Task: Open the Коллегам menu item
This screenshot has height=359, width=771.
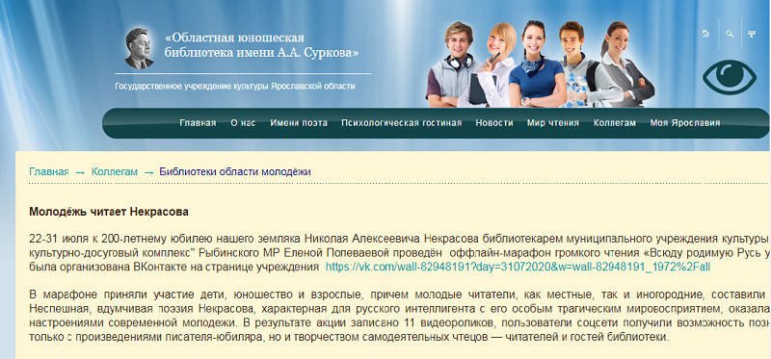Action: [x=615, y=123]
